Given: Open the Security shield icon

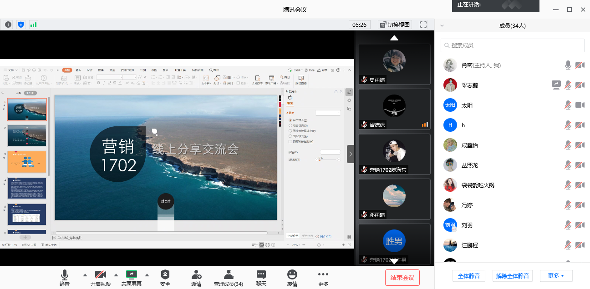Looking at the screenshot, I should [x=165, y=275].
